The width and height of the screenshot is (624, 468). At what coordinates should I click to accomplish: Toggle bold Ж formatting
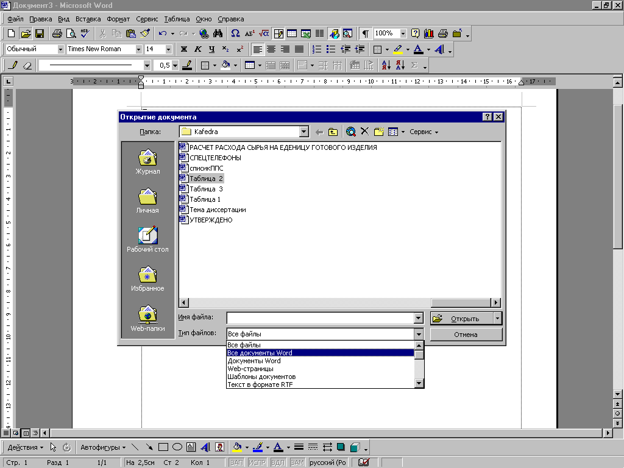(184, 49)
